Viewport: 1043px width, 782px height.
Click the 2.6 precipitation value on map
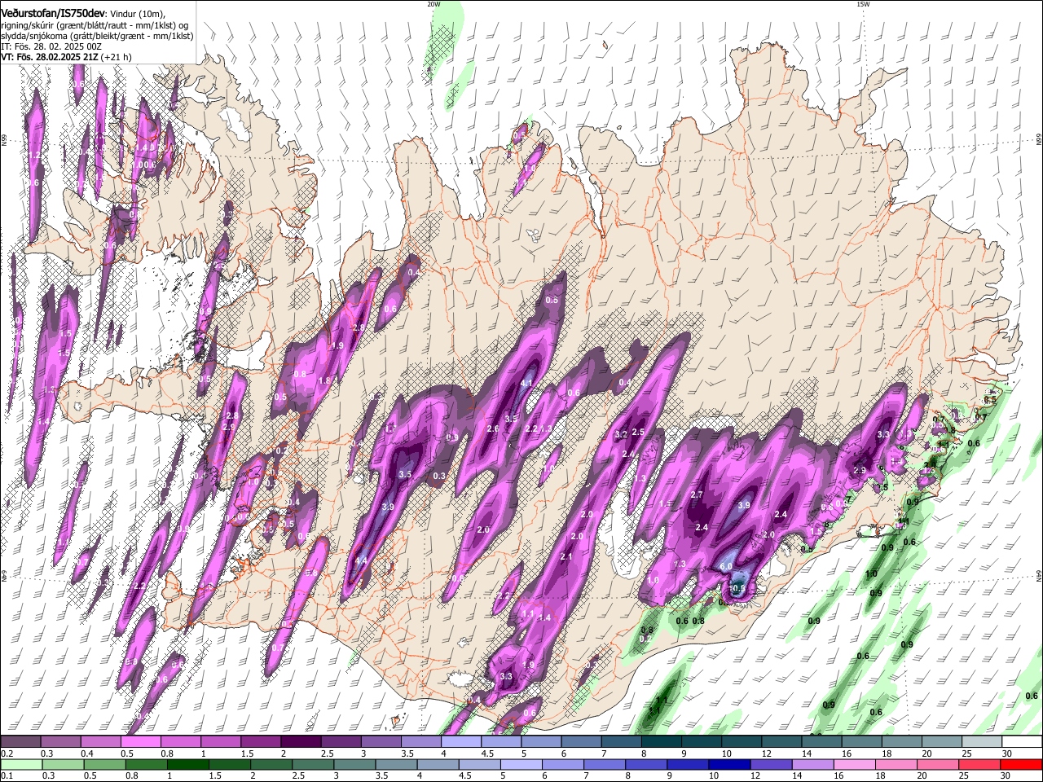tap(492, 428)
